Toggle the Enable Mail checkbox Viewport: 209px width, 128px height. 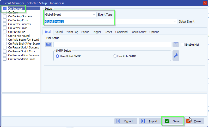tap(183, 45)
